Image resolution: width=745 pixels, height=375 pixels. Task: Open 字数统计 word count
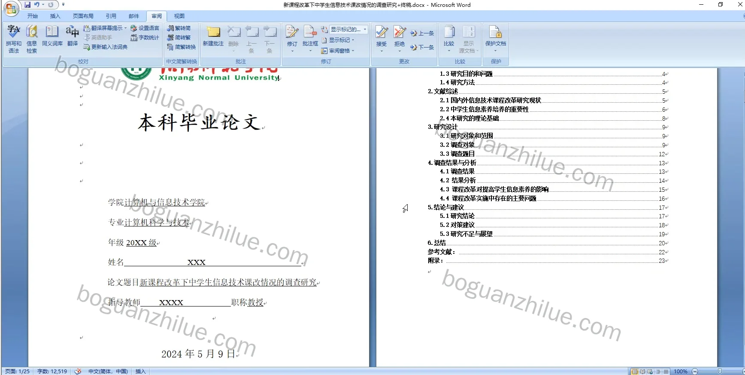pos(145,38)
